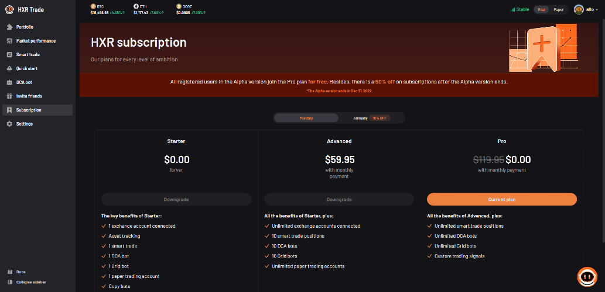Image resolution: width=605 pixels, height=292 pixels.
Task: Click the Subscription bookmark icon
Action: pyautogui.click(x=9, y=110)
